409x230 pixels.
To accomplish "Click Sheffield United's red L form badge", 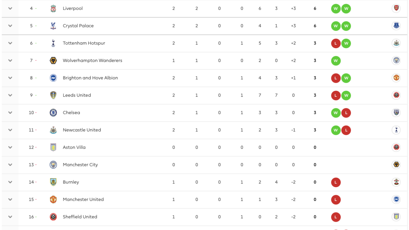I will (336, 217).
